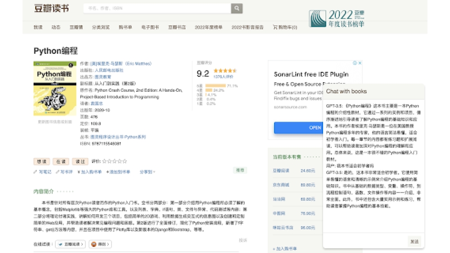The image size is (450, 253).
Task: Click the Chat with books panel header
Action: 373,91
